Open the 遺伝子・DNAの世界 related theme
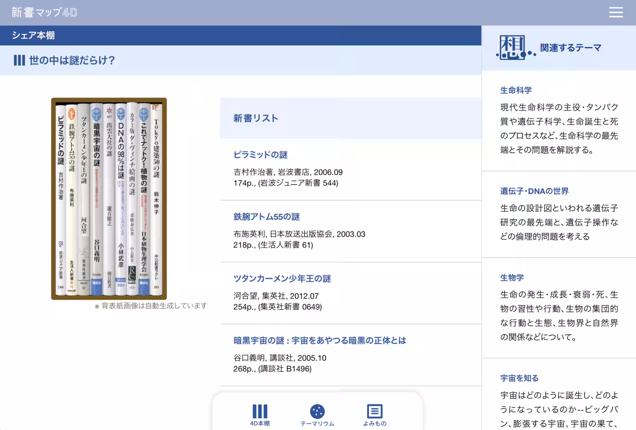This screenshot has width=636, height=430. click(534, 191)
